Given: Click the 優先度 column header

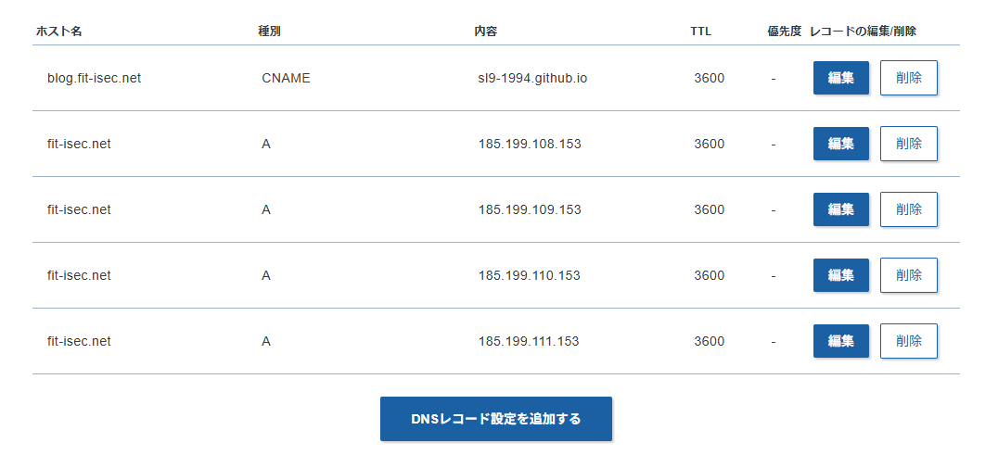Looking at the screenshot, I should 784,32.
